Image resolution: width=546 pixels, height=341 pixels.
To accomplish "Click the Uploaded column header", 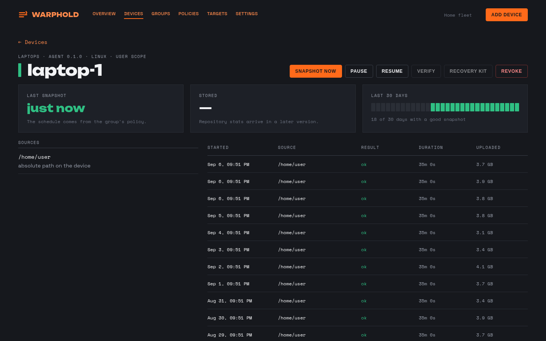I will (x=488, y=147).
